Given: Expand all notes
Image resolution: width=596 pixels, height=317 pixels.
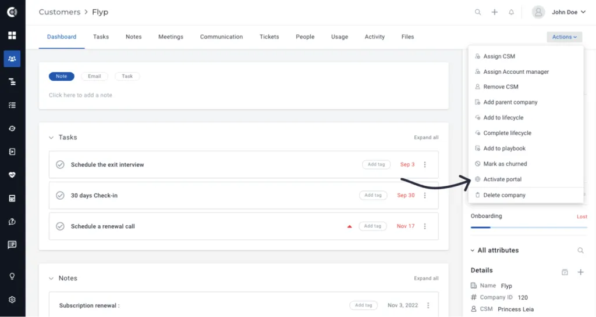Looking at the screenshot, I should 426,278.
